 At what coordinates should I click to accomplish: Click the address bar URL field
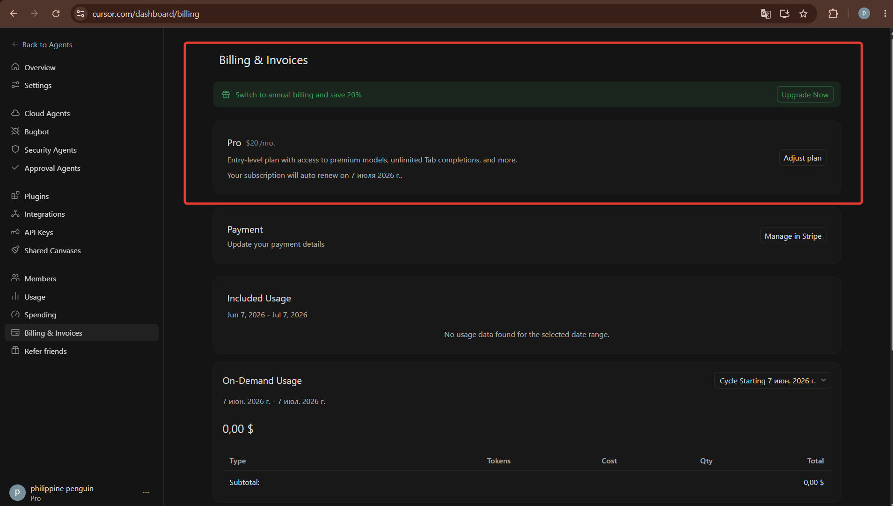(x=421, y=14)
